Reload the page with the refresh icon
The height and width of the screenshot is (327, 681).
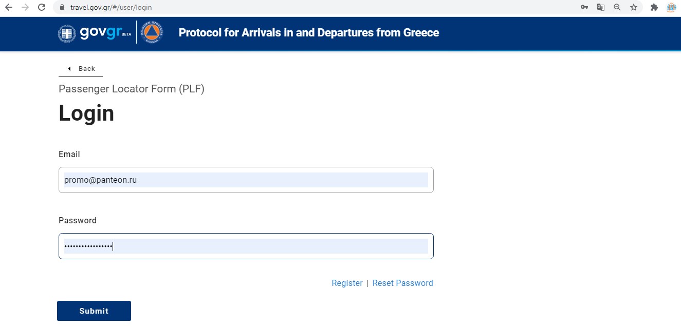pyautogui.click(x=41, y=8)
